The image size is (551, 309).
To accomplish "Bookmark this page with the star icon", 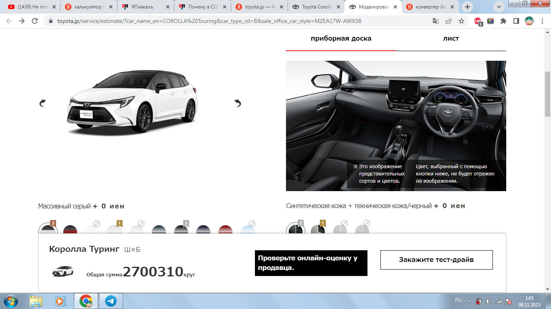I will [461, 21].
